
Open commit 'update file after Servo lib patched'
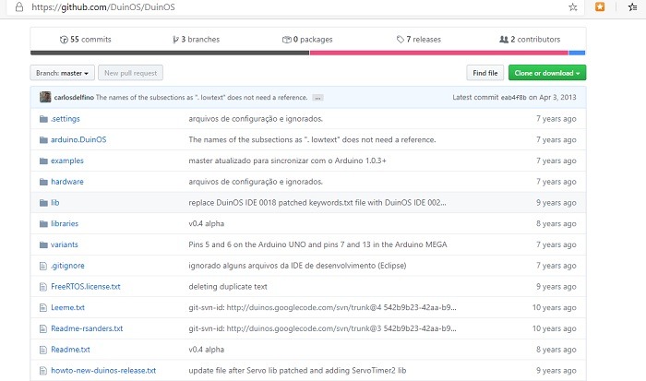tap(297, 371)
